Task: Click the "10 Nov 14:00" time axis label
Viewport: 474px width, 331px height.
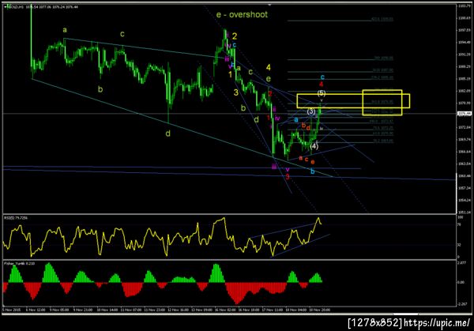Action: tap(107, 310)
